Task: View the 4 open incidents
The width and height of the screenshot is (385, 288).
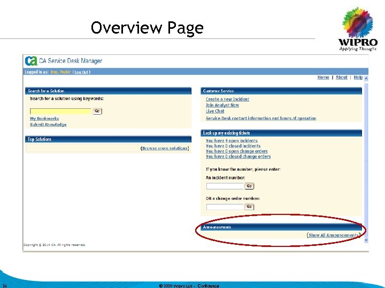Action: [232, 141]
